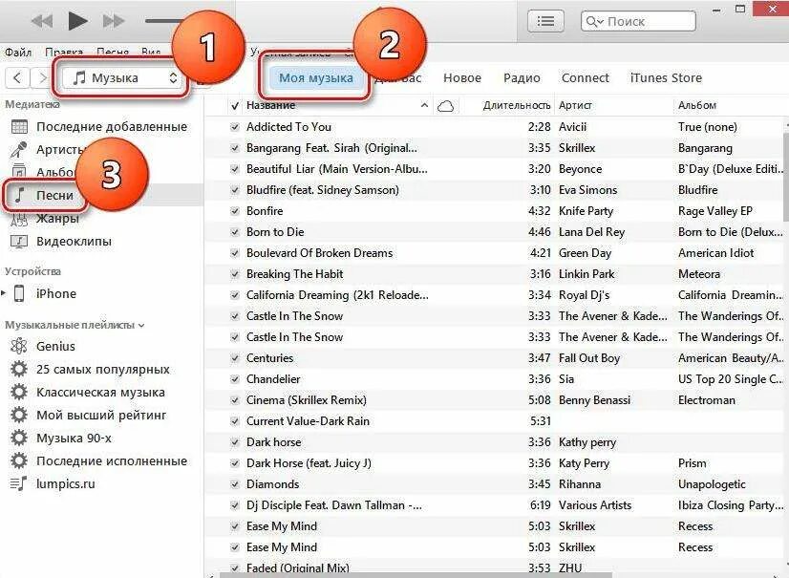Open the Genius atom icon
This screenshot has width=789, height=578.
click(19, 347)
